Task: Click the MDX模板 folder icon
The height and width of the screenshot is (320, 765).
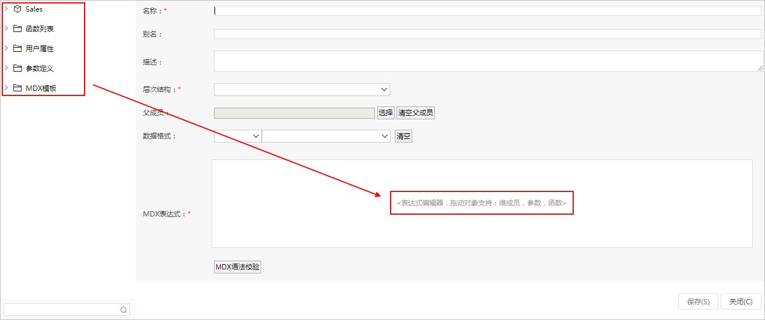Action: coord(17,88)
